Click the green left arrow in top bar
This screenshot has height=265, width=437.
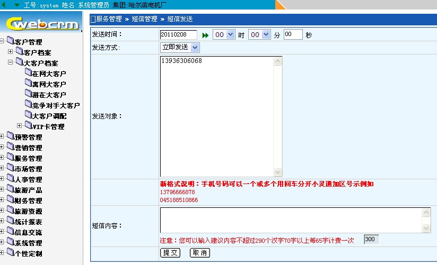click(4, 5)
